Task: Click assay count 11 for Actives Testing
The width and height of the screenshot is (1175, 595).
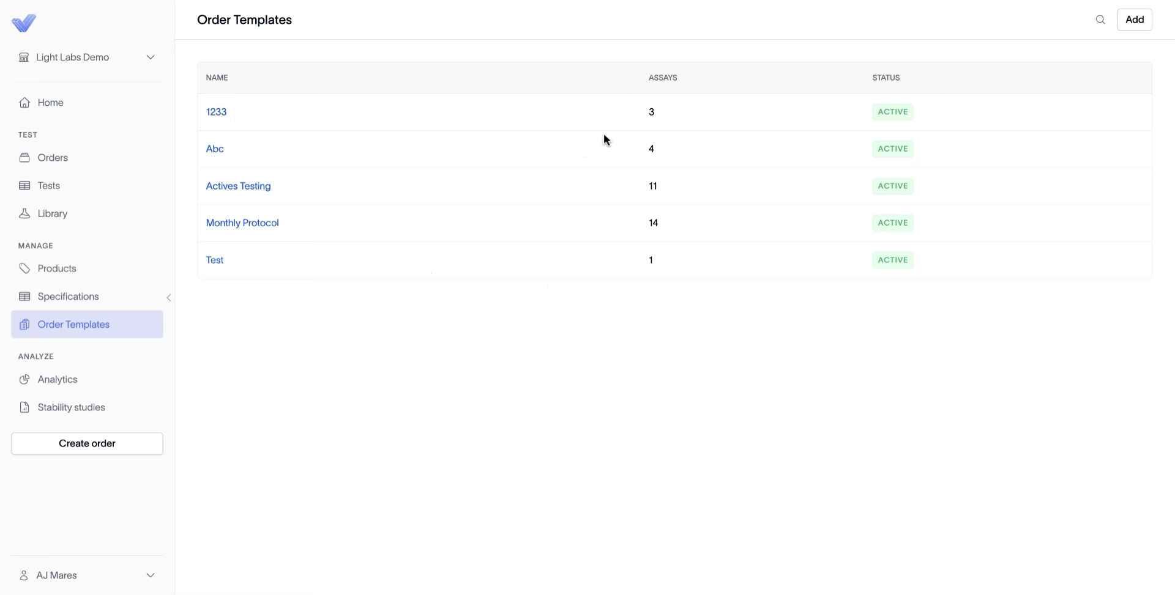Action: [x=653, y=186]
